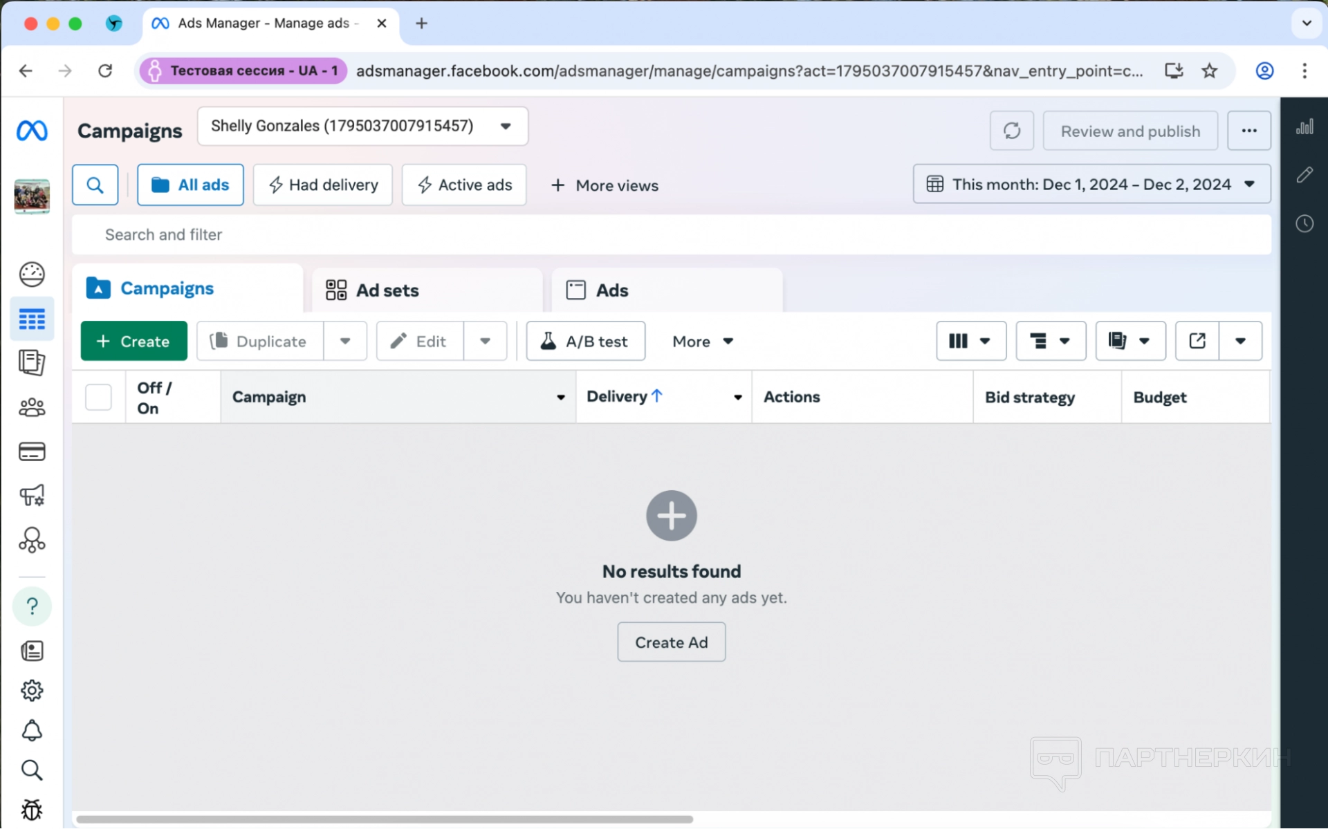Screen dimensions: 1328x829
Task: Click the notifications bell icon
Action: tap(32, 731)
